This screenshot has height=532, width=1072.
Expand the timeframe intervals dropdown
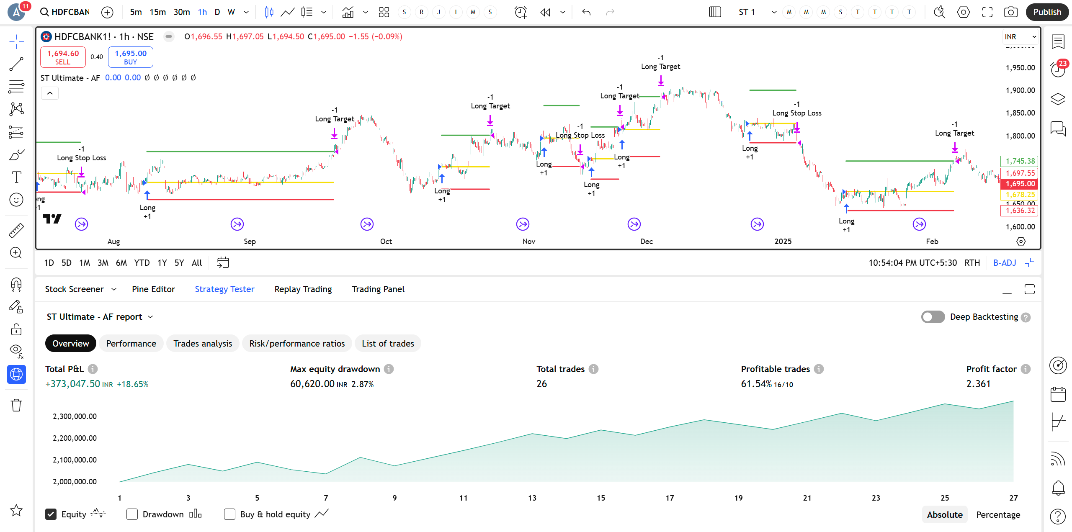246,12
